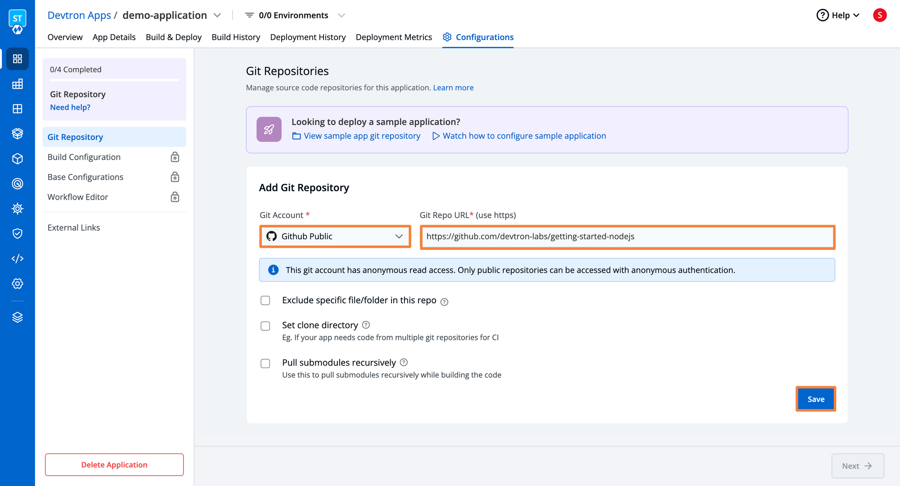Screen dimensions: 900x486
Task: Expand the demo-application name dropdown
Action: pos(221,15)
